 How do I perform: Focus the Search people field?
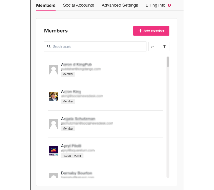[95, 46]
